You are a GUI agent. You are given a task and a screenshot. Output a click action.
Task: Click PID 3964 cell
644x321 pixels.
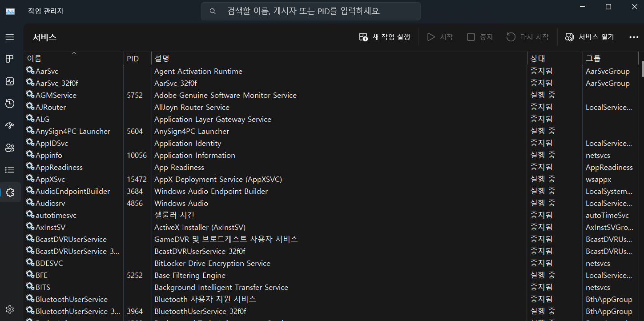[x=135, y=311]
